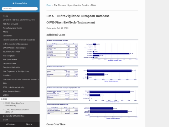Click the MRNA INJECTIONS ARE NOT VACCINES caption
The width and height of the screenshot is (169, 127).
coord(19,40)
